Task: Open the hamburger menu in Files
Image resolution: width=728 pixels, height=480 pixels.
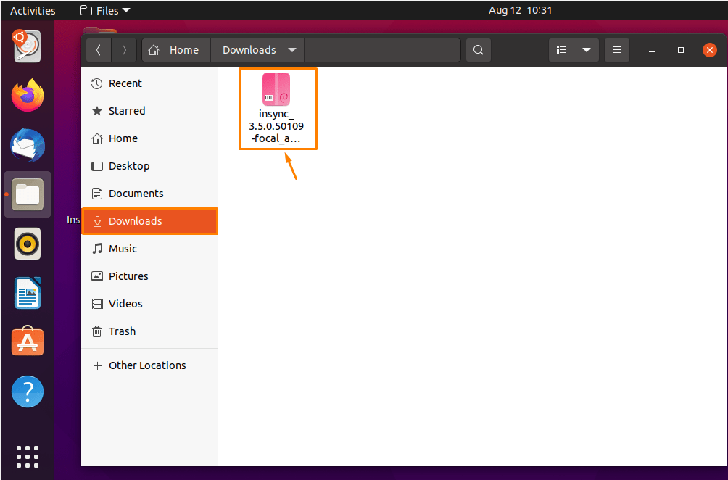Action: (x=617, y=49)
